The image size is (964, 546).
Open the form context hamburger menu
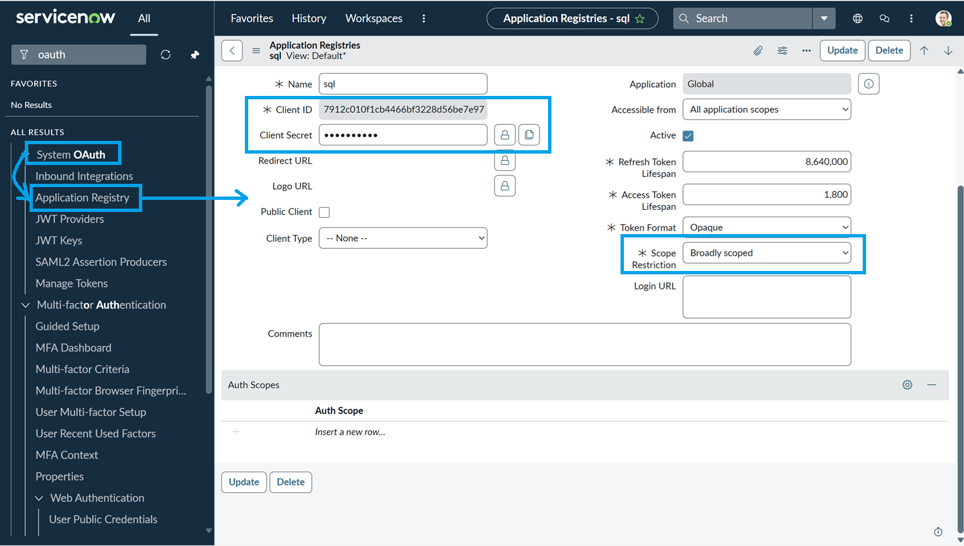tap(256, 50)
